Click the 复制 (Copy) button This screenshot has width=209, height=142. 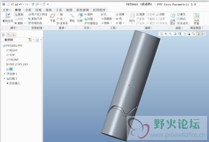[x=19, y=14]
